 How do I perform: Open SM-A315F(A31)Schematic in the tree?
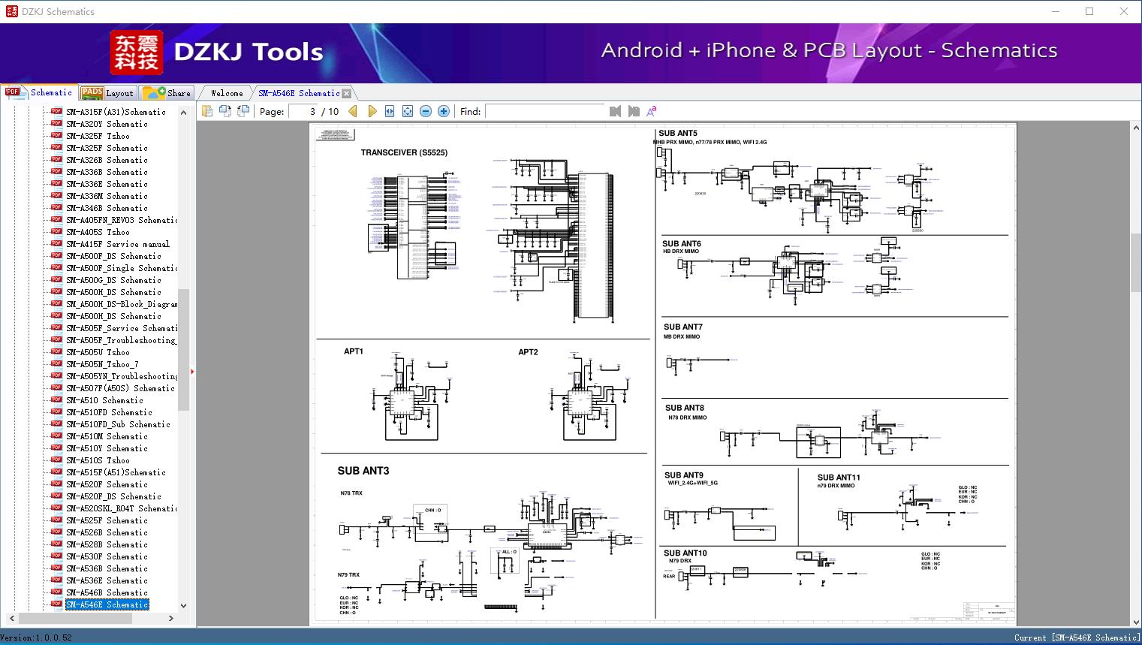click(116, 112)
